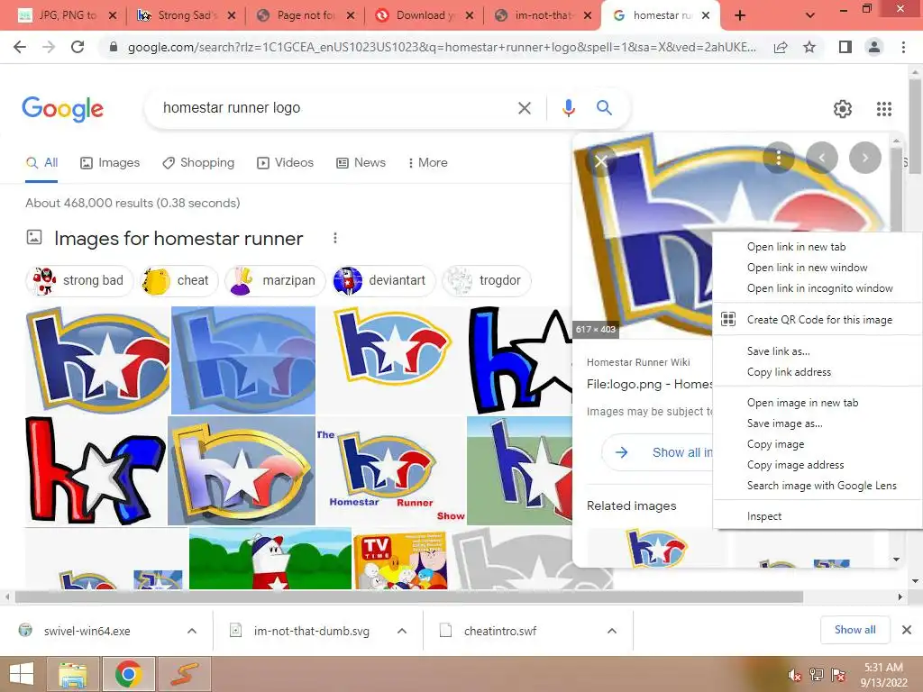
Task: Go back using the browser back arrow
Action: tap(20, 47)
